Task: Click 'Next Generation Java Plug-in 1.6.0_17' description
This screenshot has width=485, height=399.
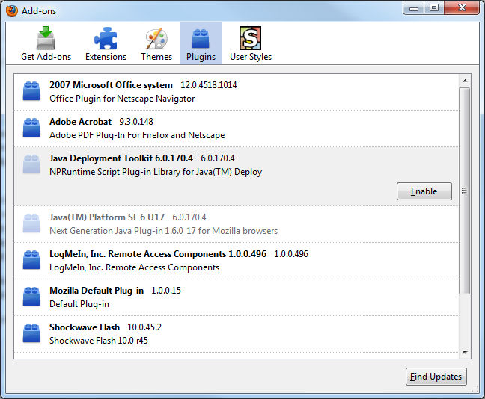Action: pos(164,231)
